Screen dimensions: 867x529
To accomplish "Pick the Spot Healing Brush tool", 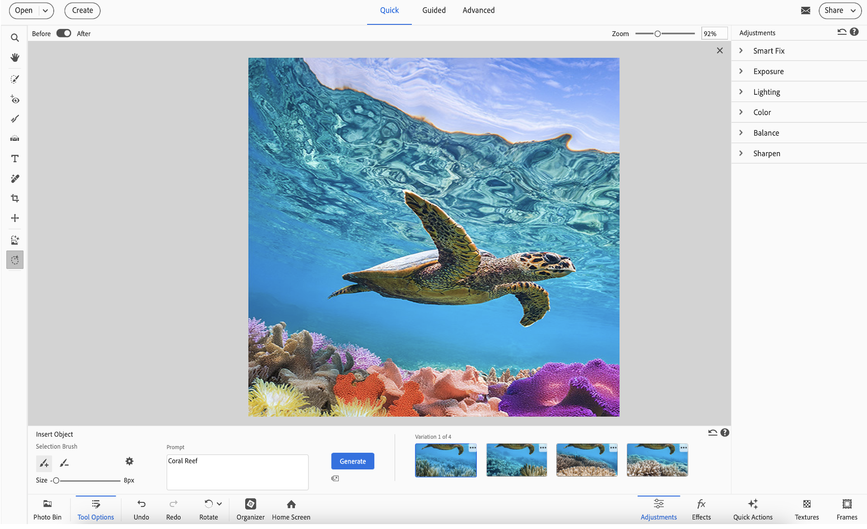I will [15, 179].
